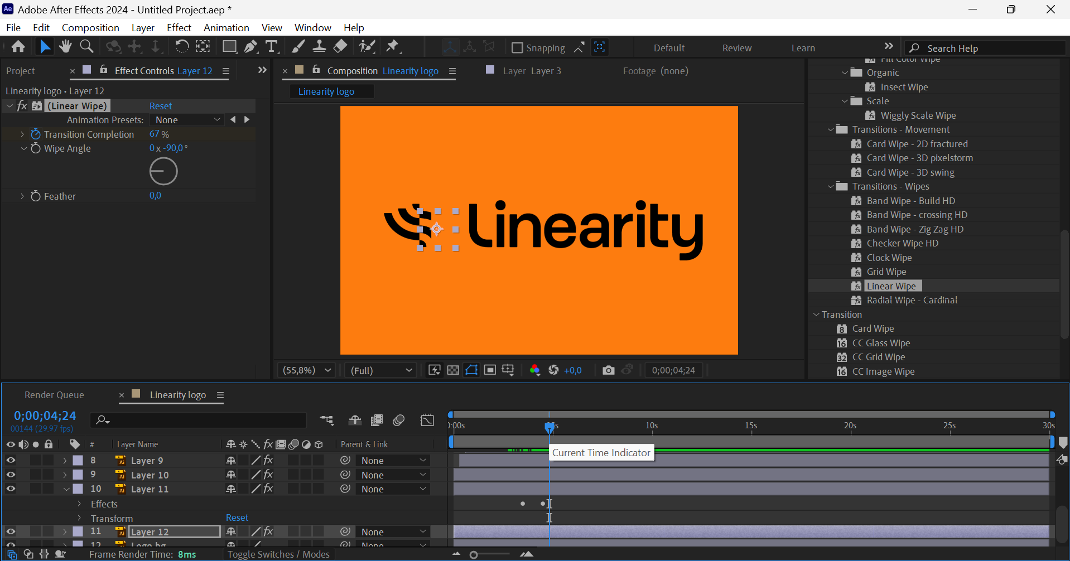Open the (Full) resolution dropdown
The width and height of the screenshot is (1070, 561).
pos(381,370)
